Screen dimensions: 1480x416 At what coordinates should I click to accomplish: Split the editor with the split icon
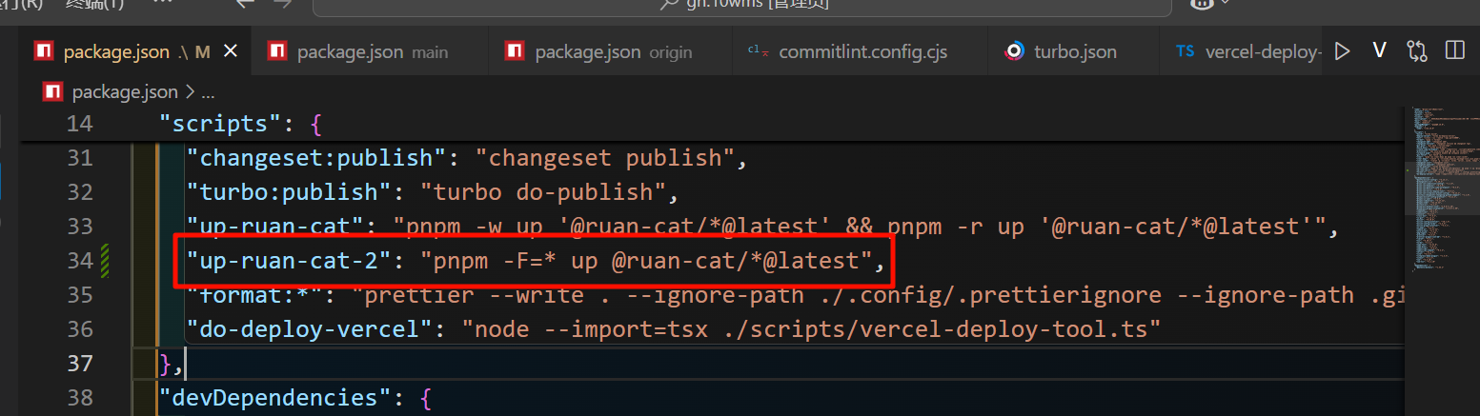click(1454, 50)
